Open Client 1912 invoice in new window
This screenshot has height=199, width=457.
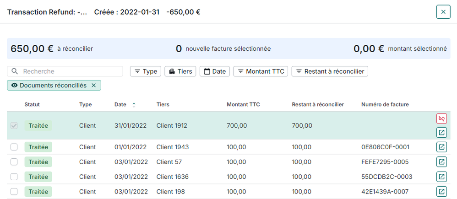coord(441,133)
